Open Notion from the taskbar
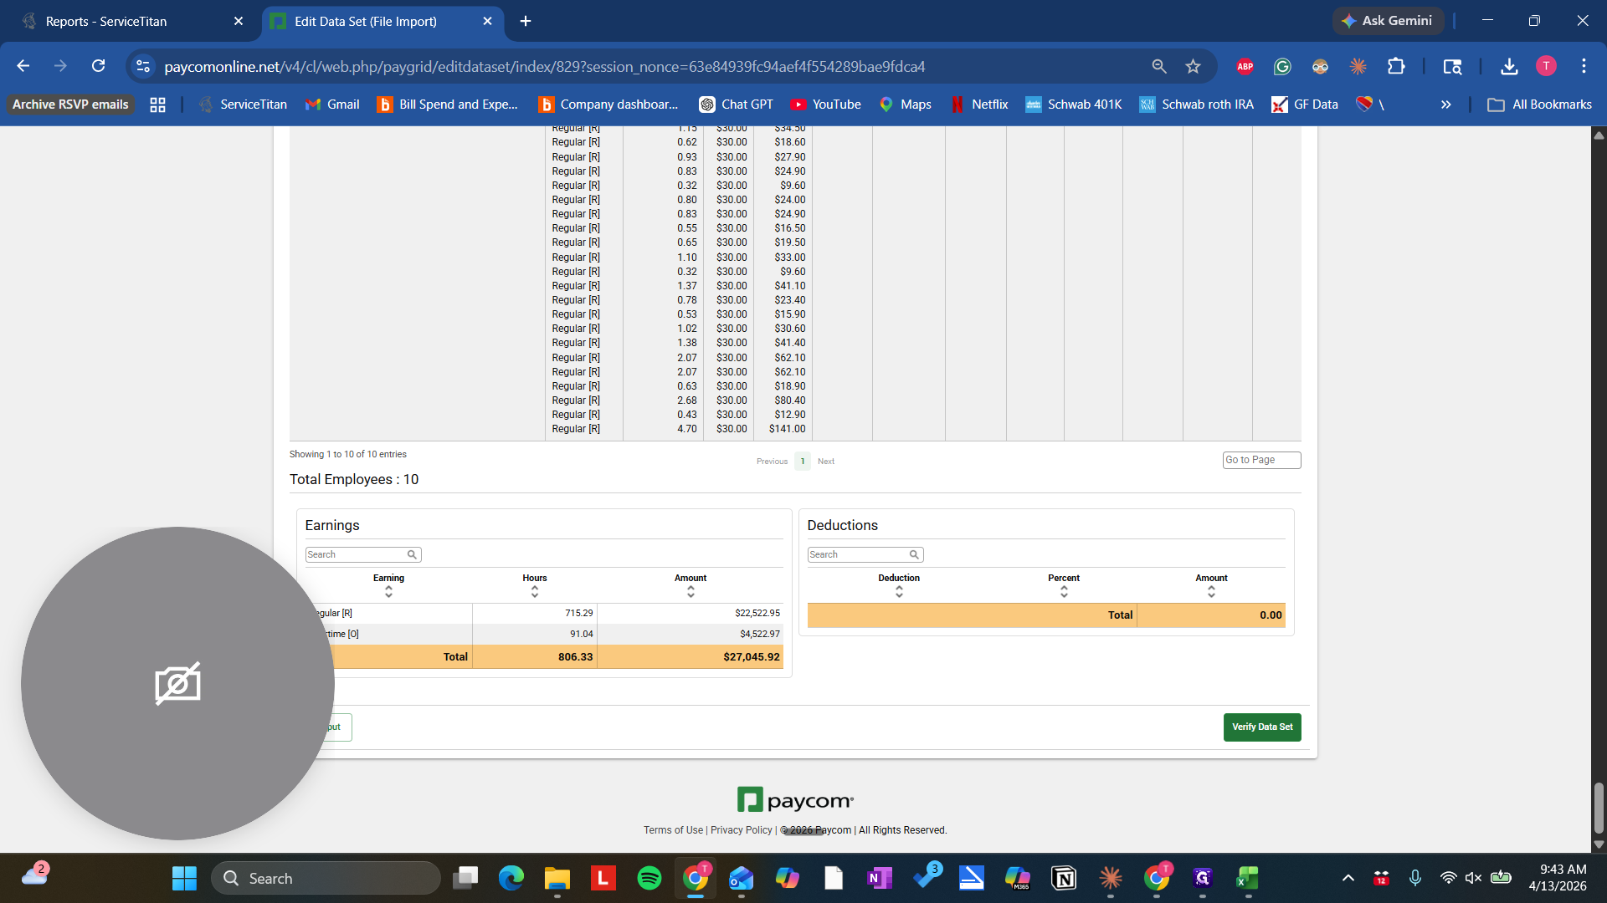This screenshot has width=1607, height=903. tap(1063, 878)
